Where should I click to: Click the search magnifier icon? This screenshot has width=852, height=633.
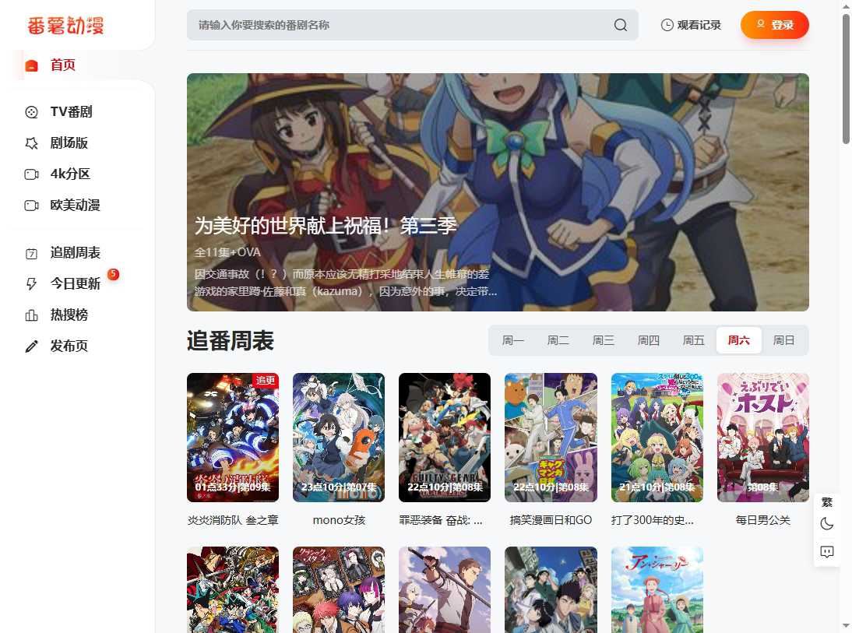[x=620, y=25]
